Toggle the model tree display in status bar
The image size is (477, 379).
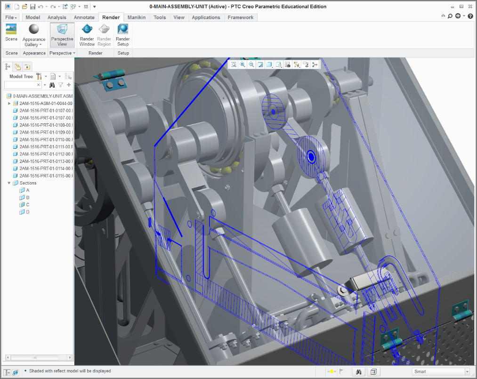coord(8,371)
